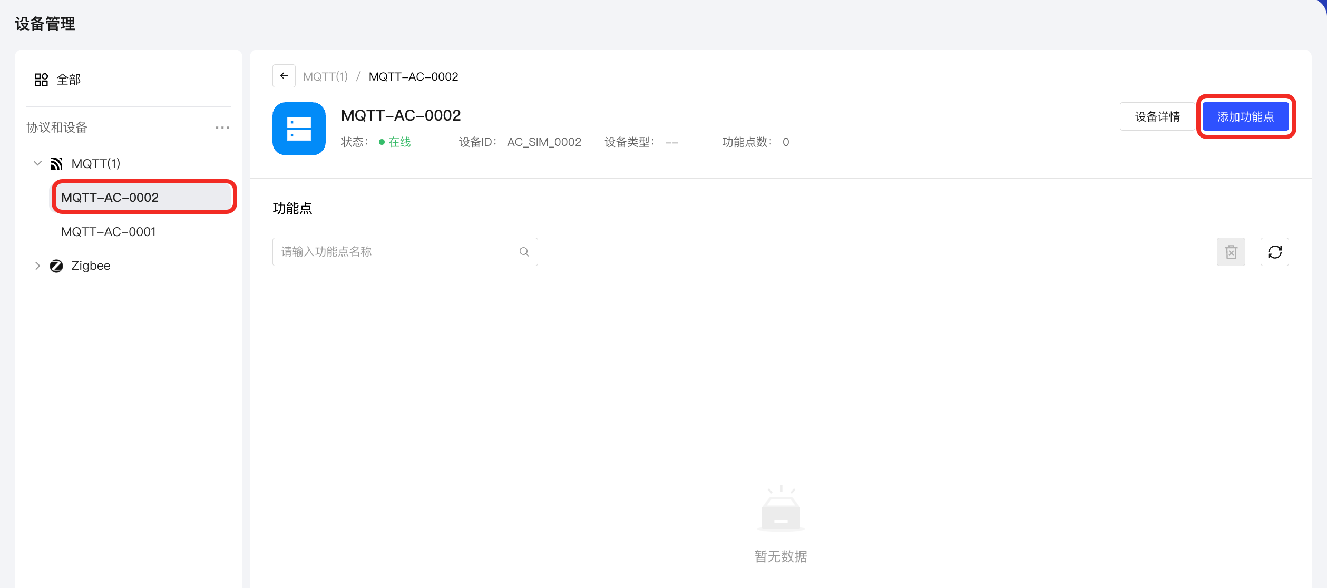1327x588 pixels.
Task: Click the Zigbee protocol logo icon
Action: 56,266
